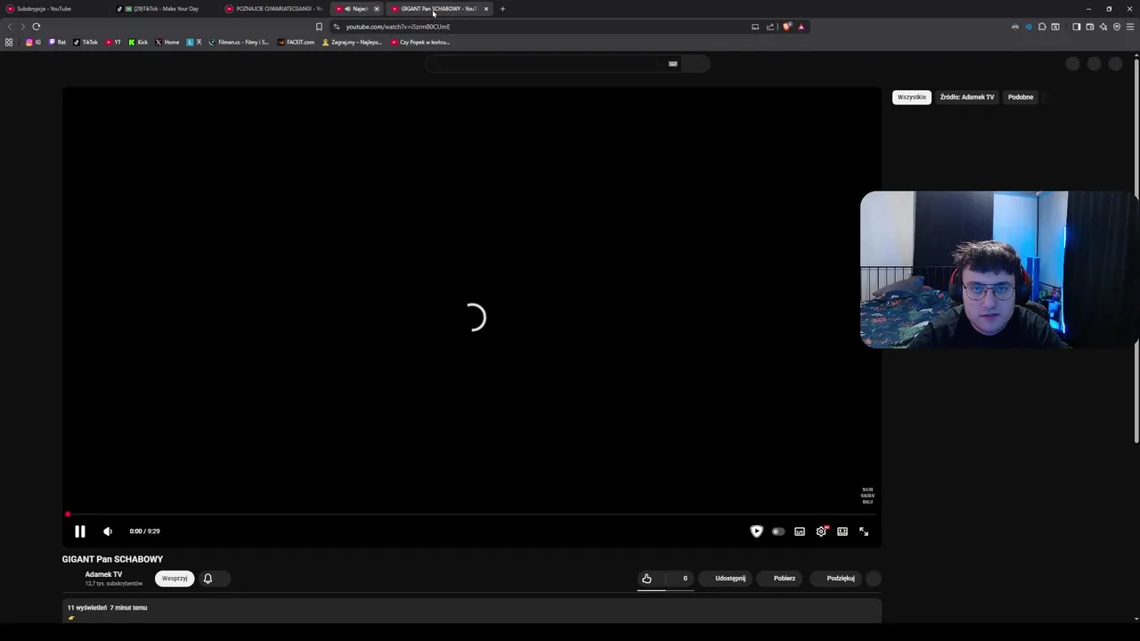Click the video progress bar

click(x=472, y=515)
